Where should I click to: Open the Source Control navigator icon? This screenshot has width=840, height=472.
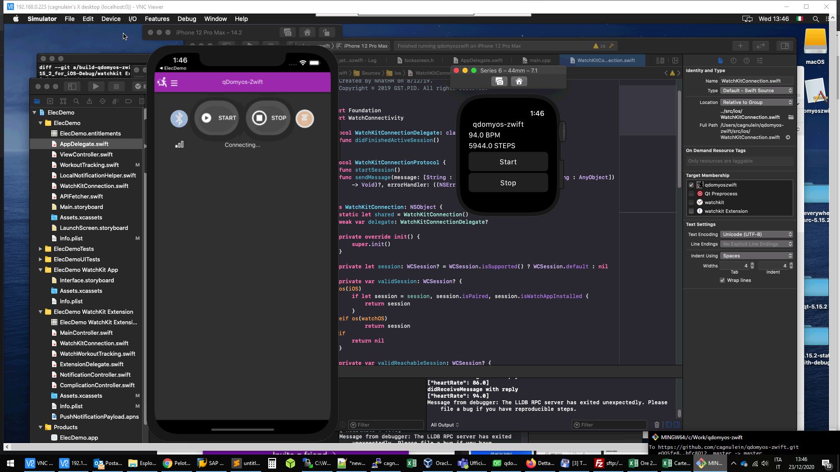(50, 101)
